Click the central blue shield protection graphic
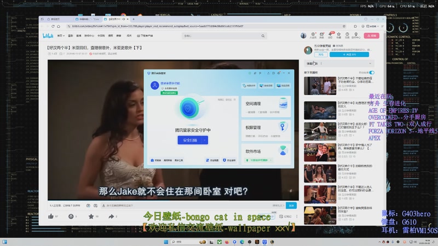The image size is (438, 246). pos(189,108)
